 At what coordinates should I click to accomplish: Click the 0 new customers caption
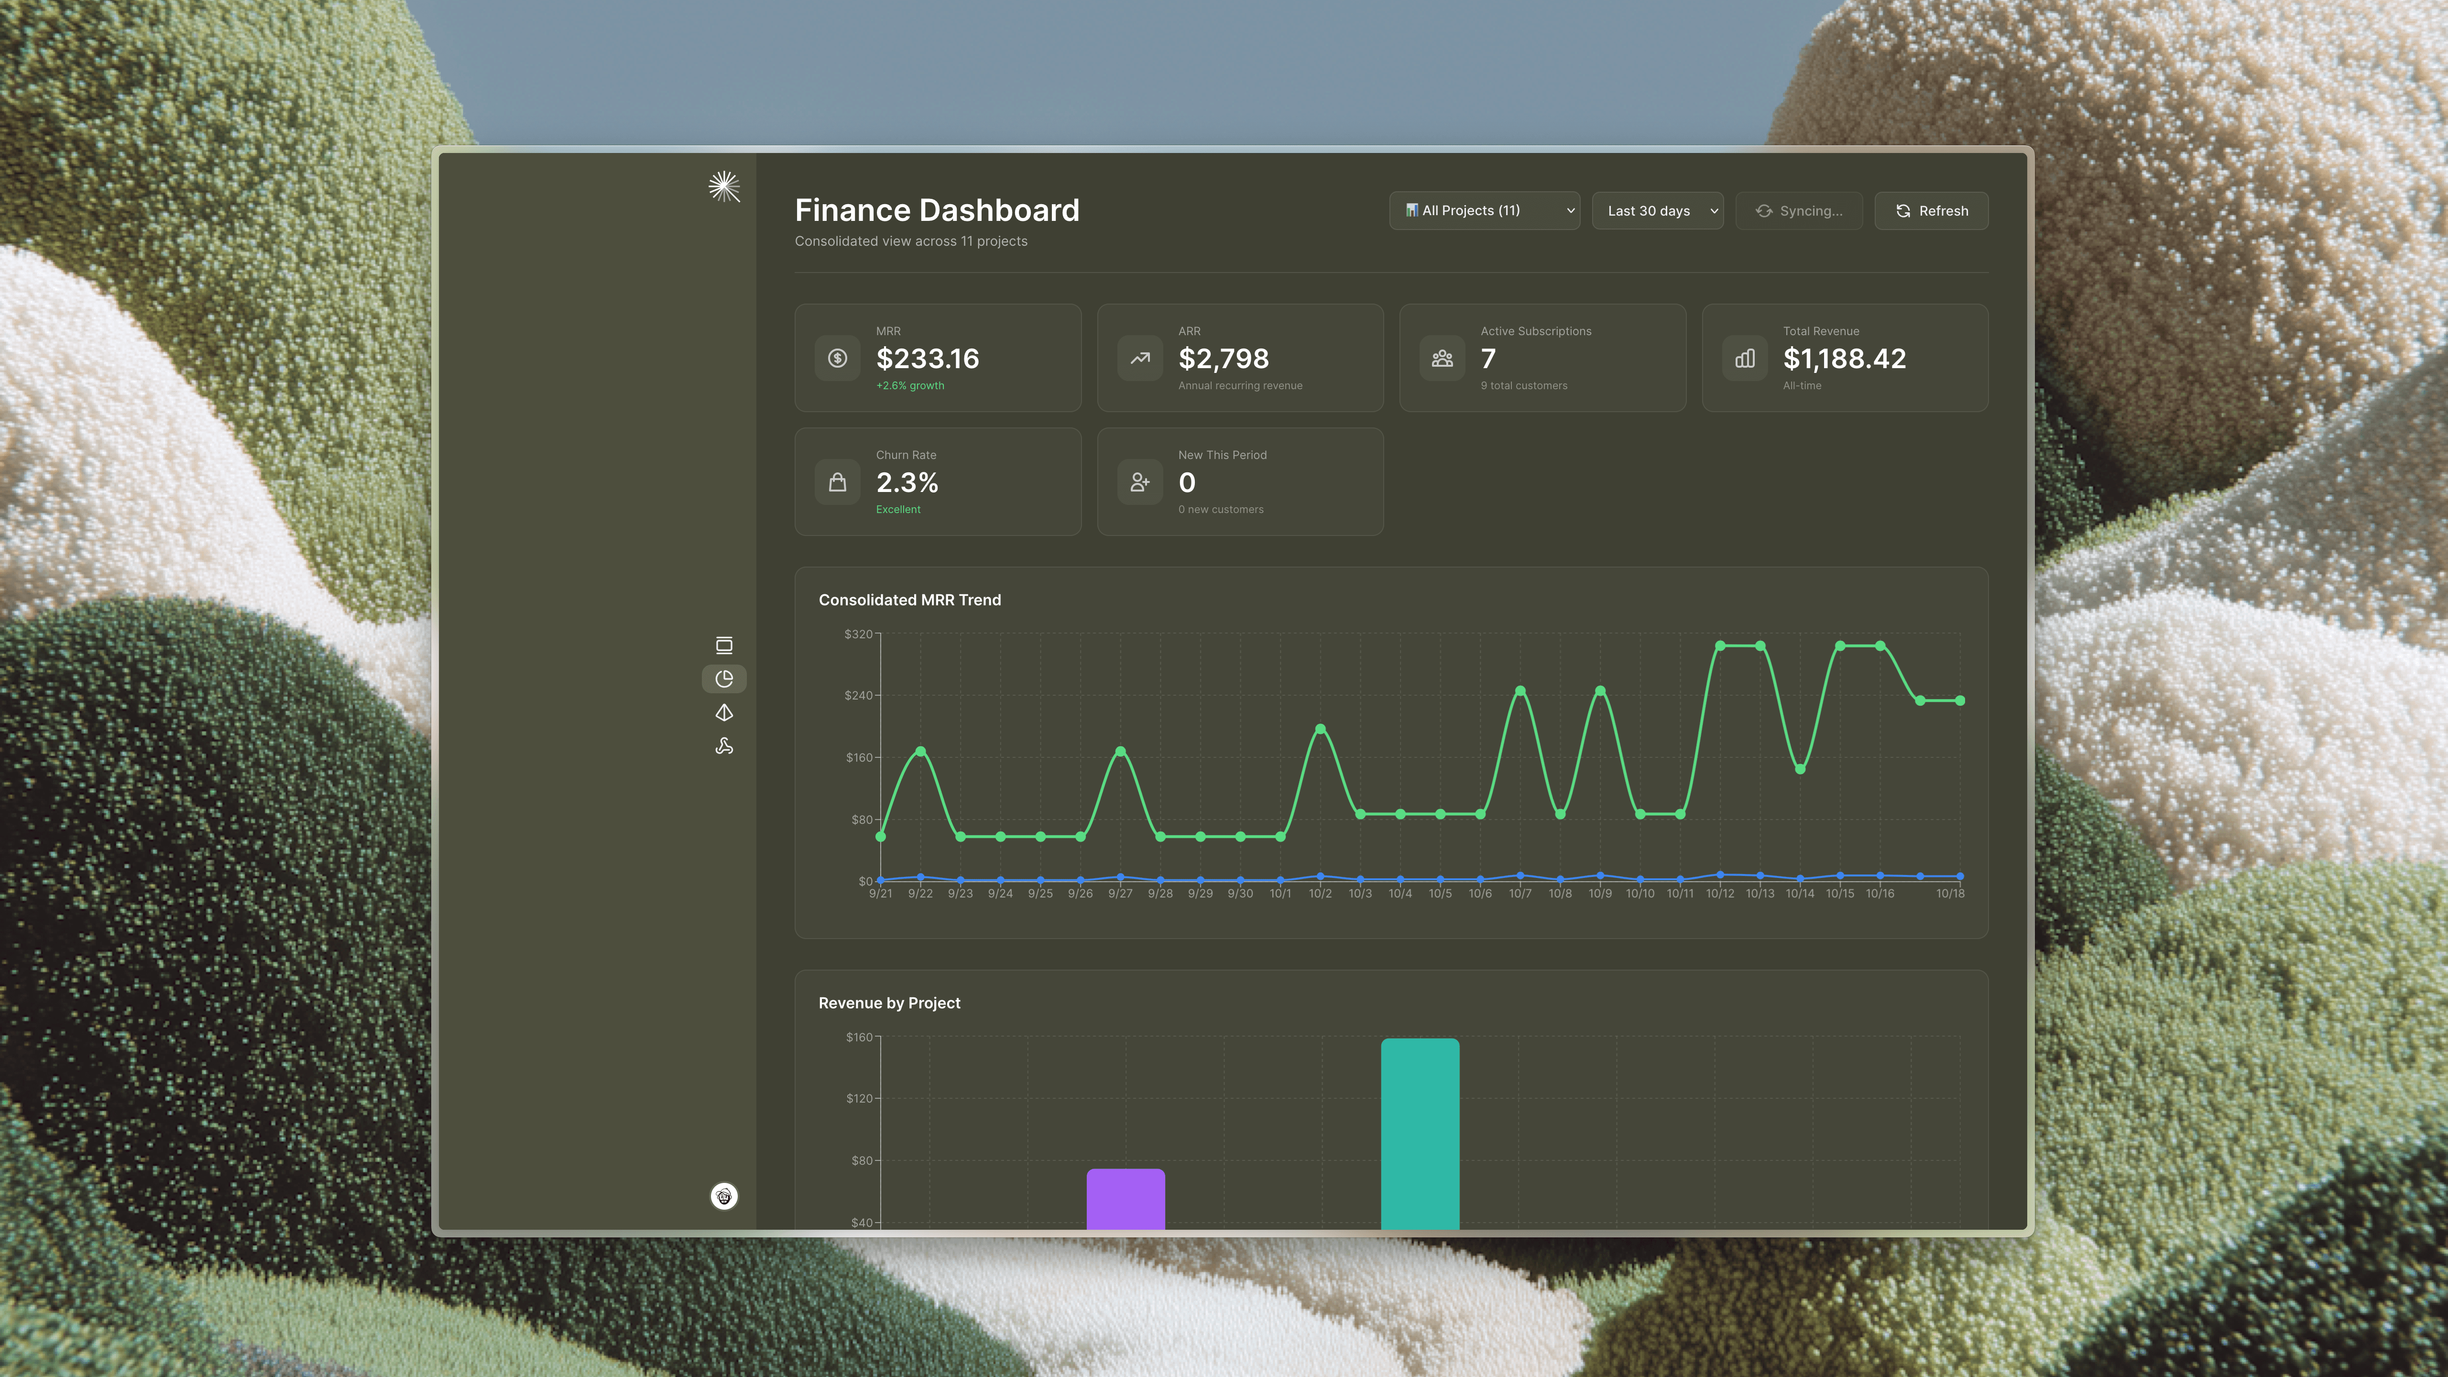[x=1221, y=509]
